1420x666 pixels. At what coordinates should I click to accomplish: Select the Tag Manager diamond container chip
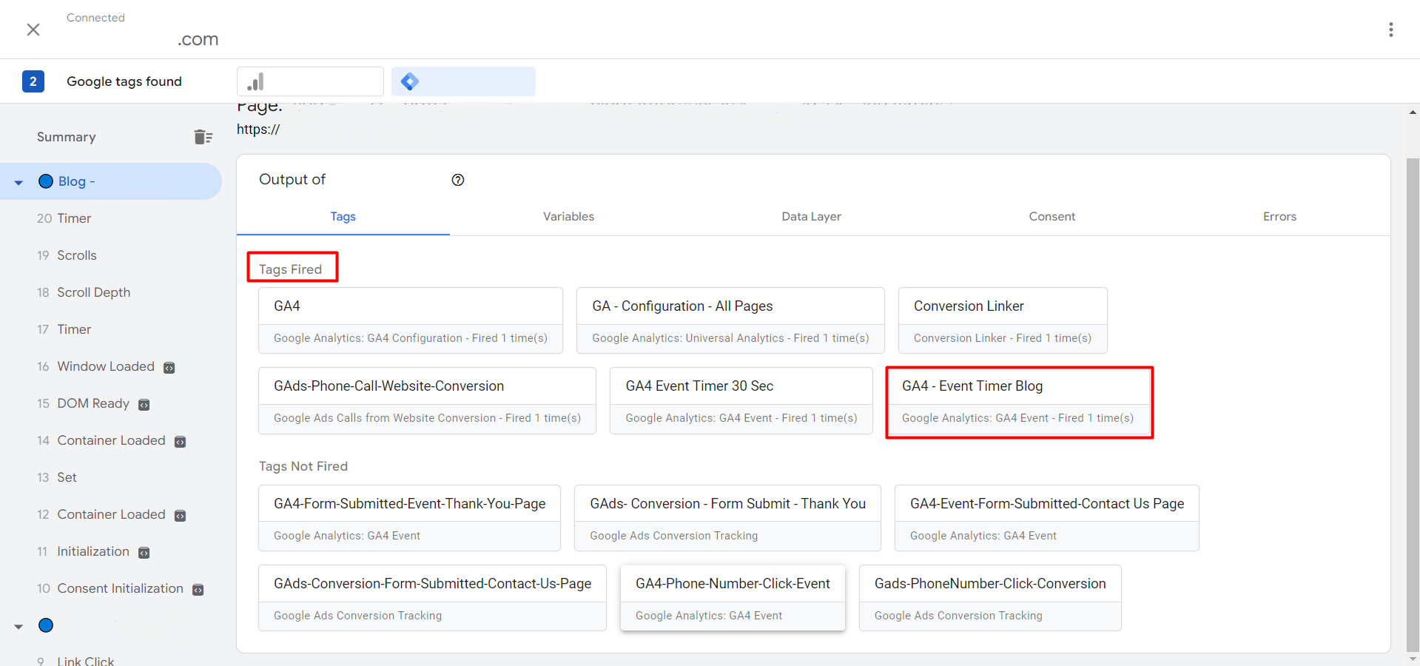463,81
